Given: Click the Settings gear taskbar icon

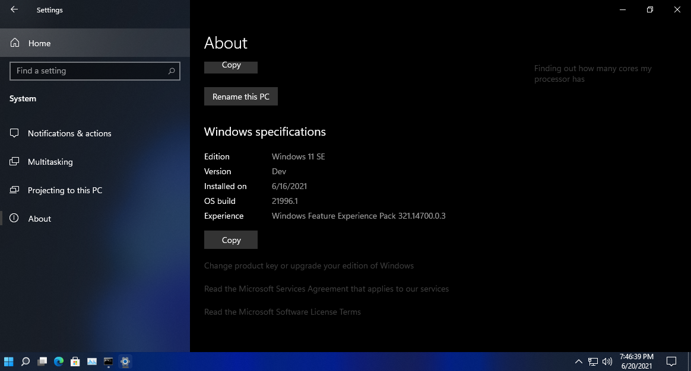Looking at the screenshot, I should [x=125, y=362].
